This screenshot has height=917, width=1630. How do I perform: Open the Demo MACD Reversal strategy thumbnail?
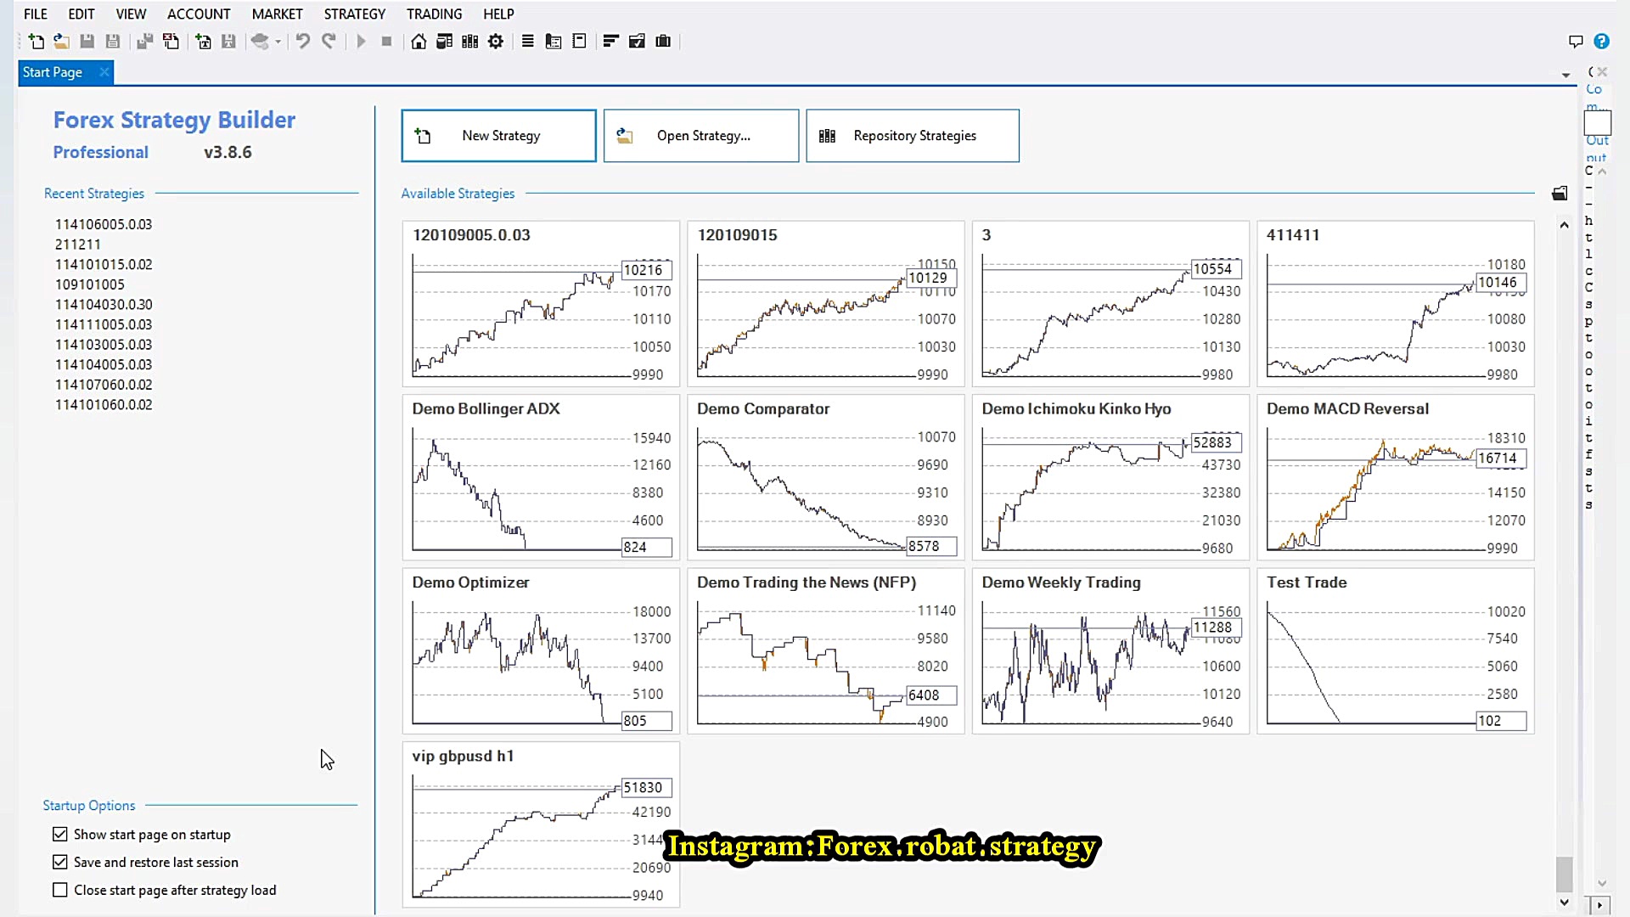click(1395, 477)
